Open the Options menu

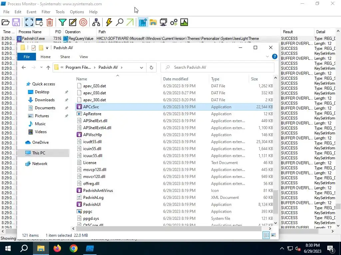[77, 12]
